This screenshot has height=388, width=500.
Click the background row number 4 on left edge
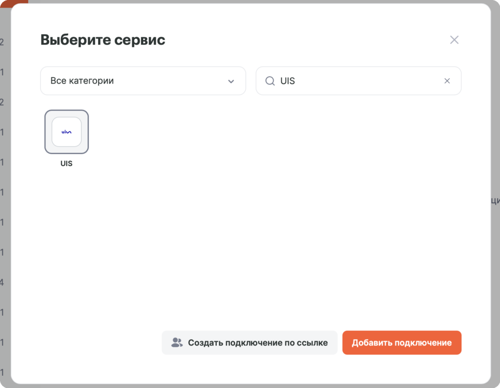click(x=2, y=282)
